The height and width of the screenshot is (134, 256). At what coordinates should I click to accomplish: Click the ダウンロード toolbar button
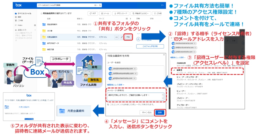point(121,13)
